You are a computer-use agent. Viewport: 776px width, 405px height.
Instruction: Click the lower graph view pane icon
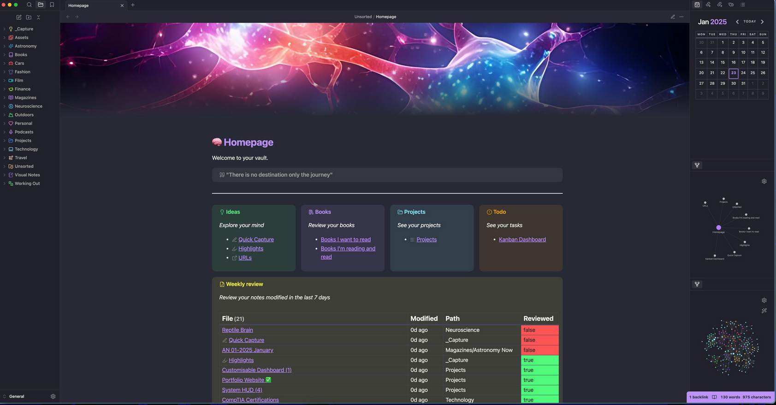[697, 284]
